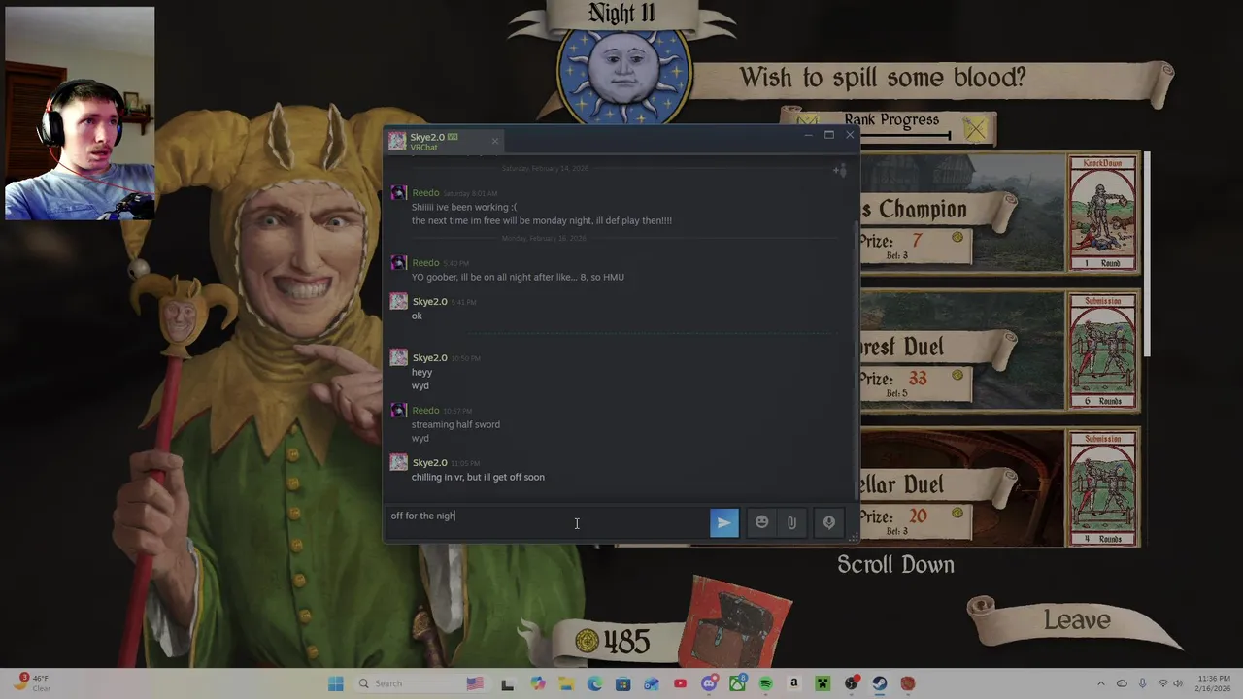Focus the chat message input field
The height and width of the screenshot is (699, 1243).
coord(547,522)
